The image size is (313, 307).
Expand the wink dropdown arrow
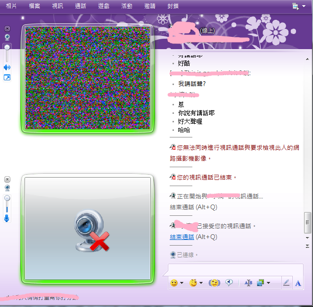201,283
